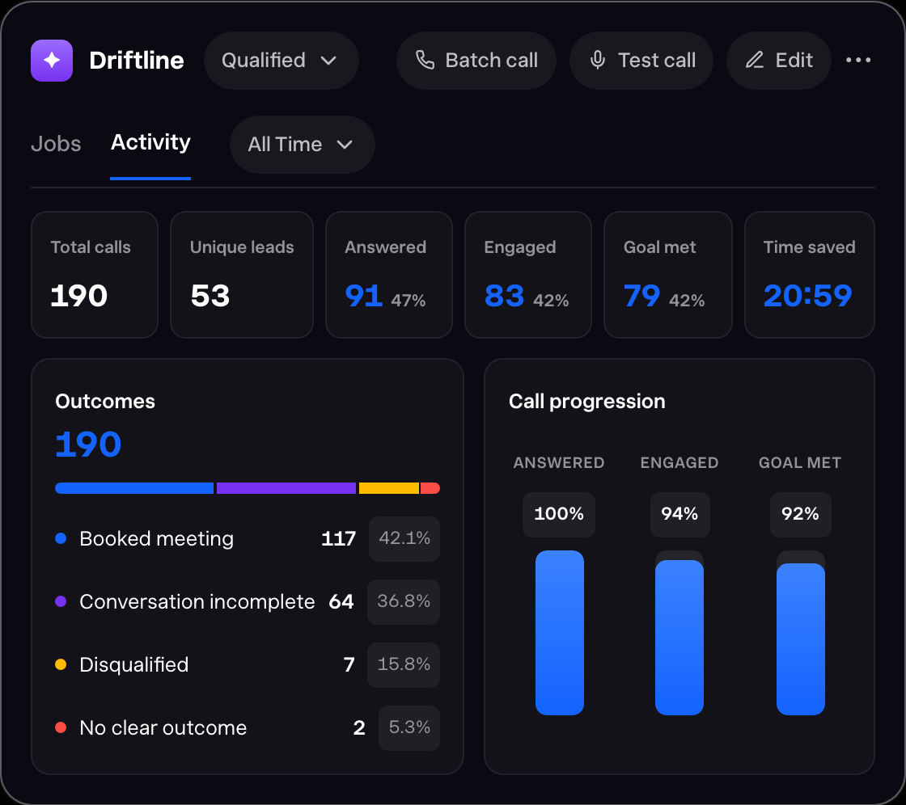The width and height of the screenshot is (906, 805).
Task: Click the 100% progression badge
Action: [559, 515]
